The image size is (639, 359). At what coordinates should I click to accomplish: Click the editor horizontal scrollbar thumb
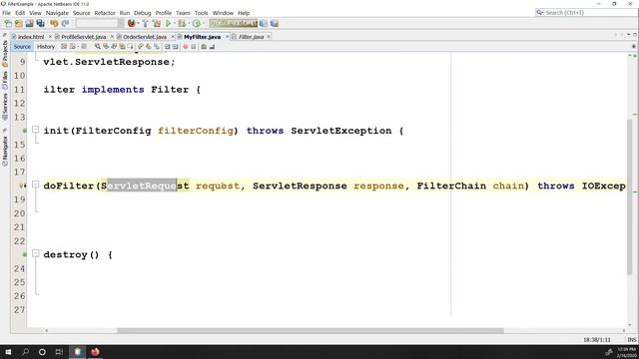311,330
